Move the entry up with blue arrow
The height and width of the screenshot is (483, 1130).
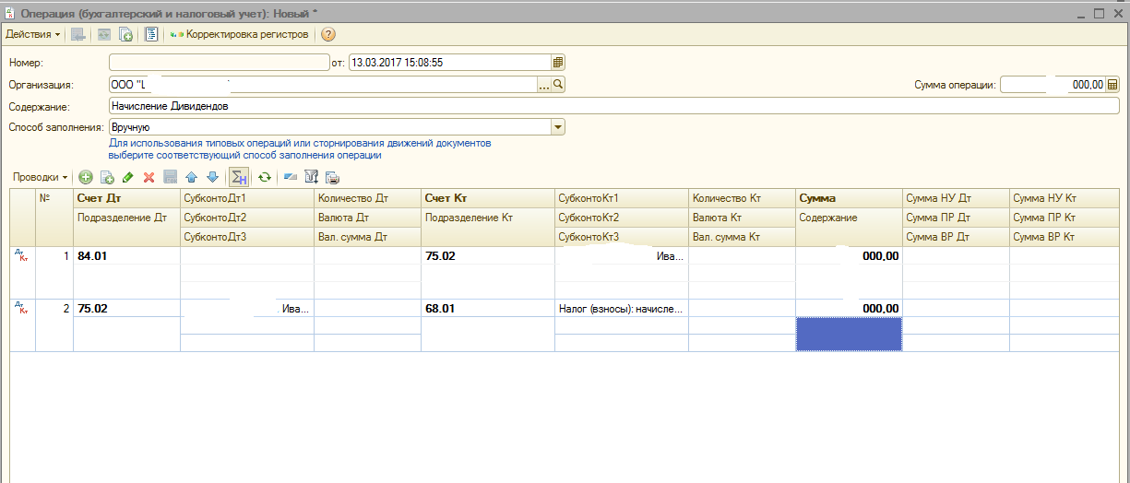[191, 177]
